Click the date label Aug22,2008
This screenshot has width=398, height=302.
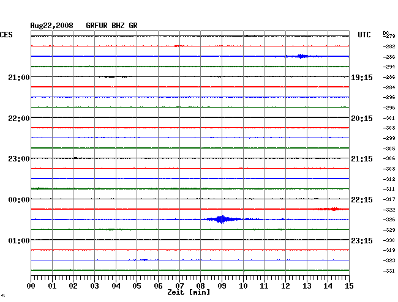[52, 26]
